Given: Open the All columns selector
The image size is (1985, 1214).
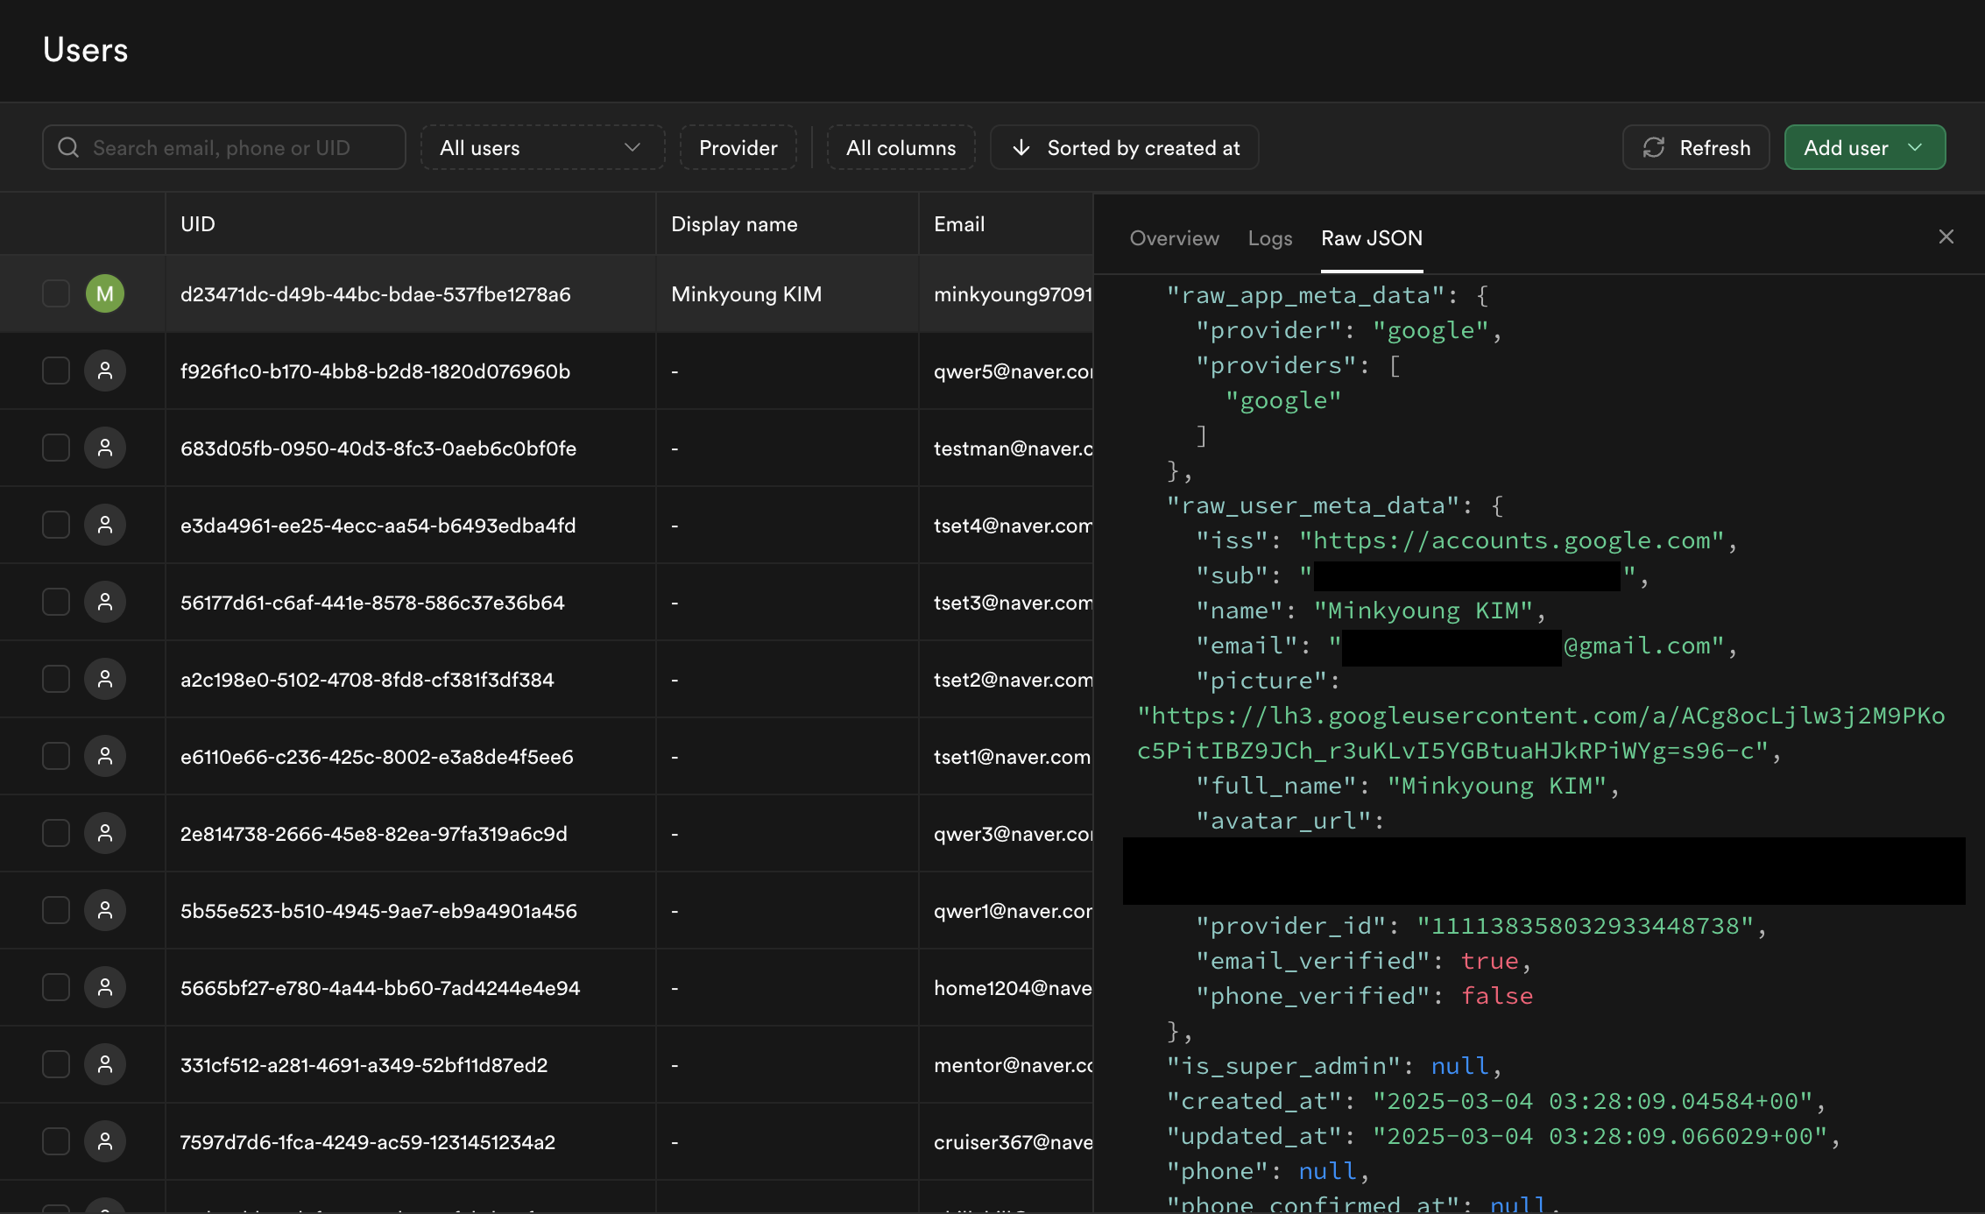Looking at the screenshot, I should tap(901, 147).
